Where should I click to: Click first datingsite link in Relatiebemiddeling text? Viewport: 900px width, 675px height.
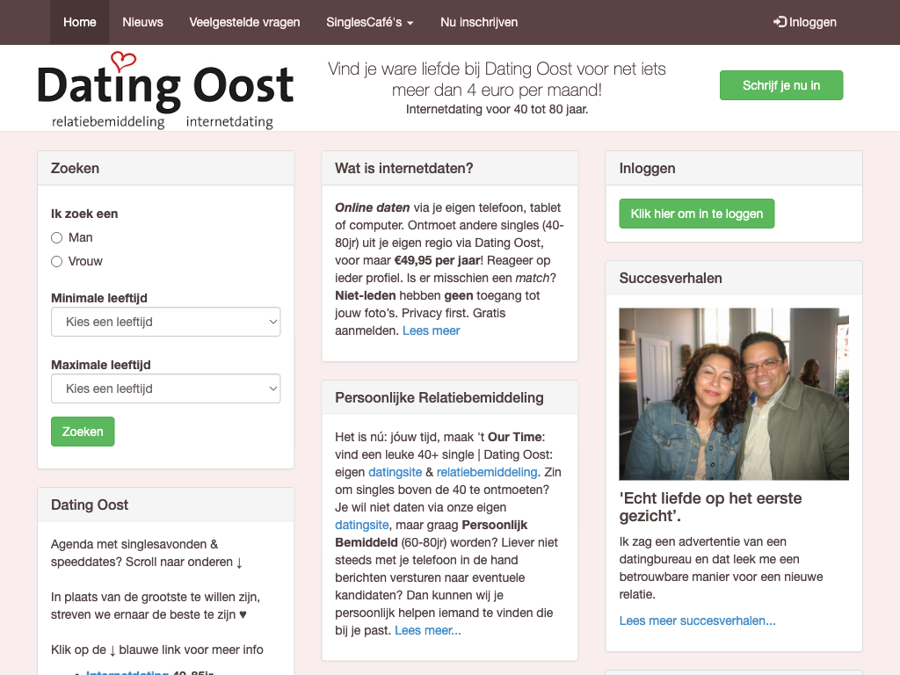395,472
